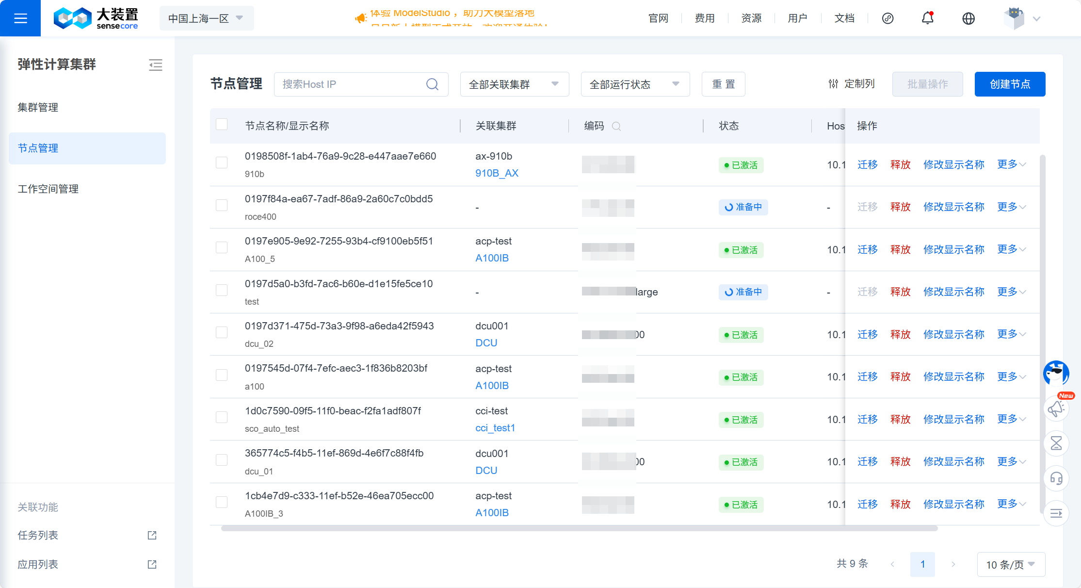Click the horizontal table scrollbar

pos(579,528)
